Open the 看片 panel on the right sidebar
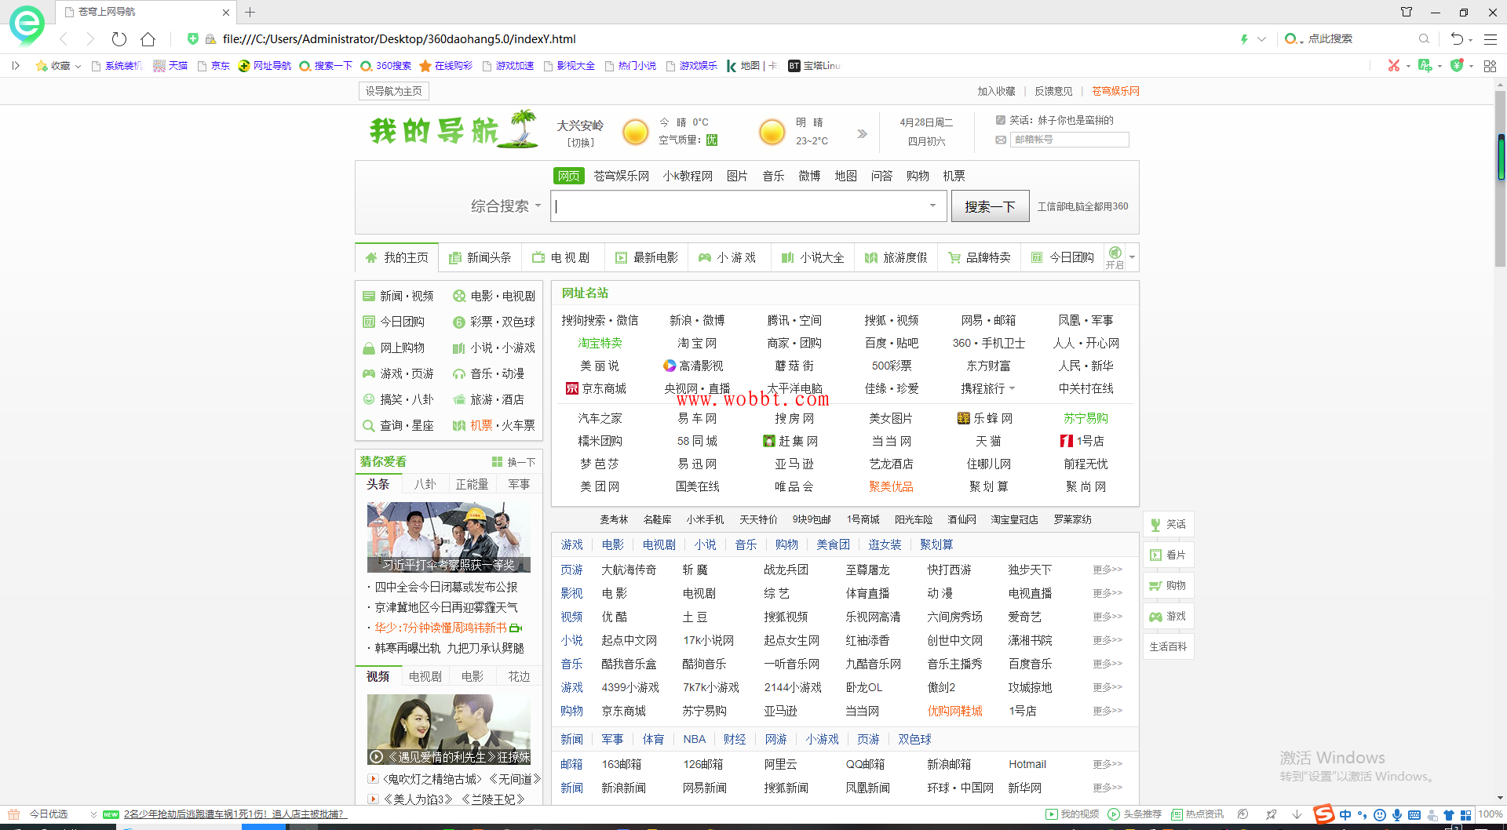Viewport: 1507px width, 830px height. coord(1168,555)
